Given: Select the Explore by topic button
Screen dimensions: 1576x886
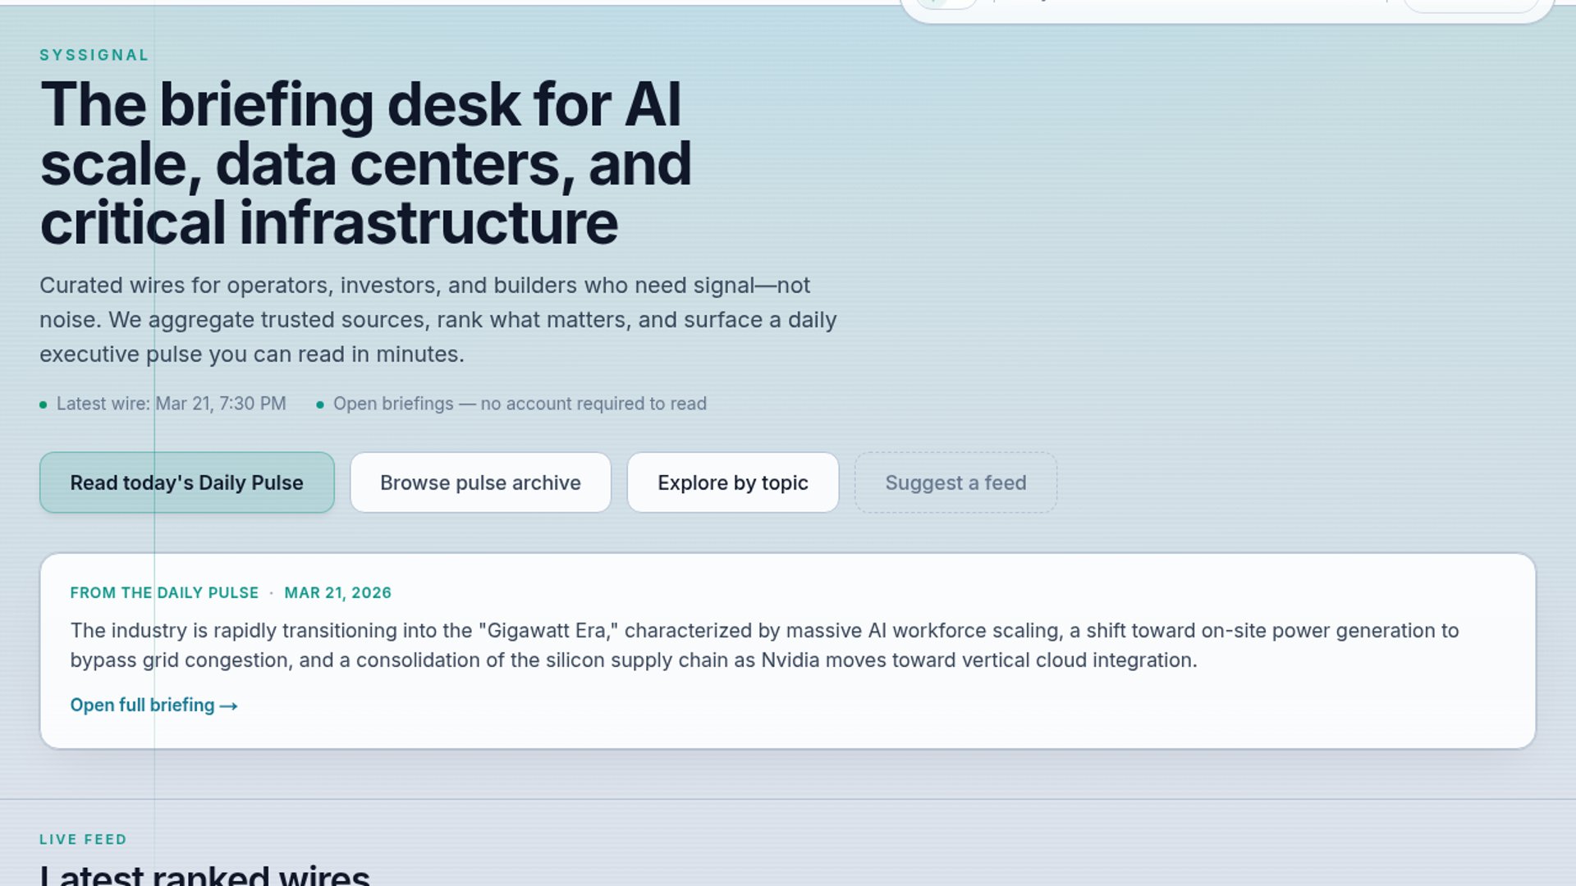Looking at the screenshot, I should [x=732, y=482].
